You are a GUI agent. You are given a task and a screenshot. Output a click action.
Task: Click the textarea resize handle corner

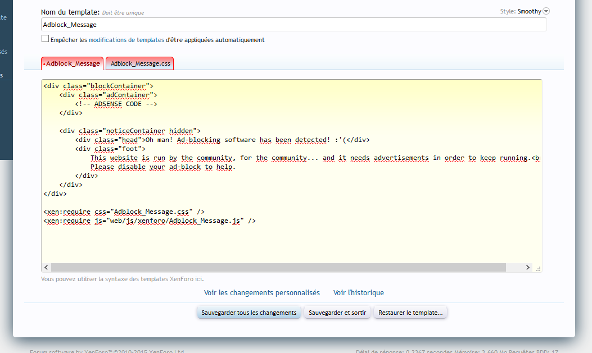(x=538, y=268)
